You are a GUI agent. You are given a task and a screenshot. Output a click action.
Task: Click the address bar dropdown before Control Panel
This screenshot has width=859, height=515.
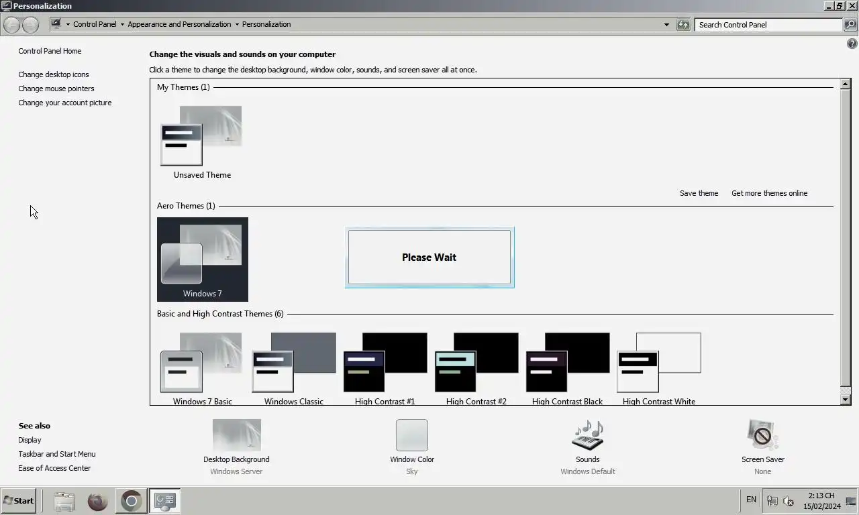[68, 24]
